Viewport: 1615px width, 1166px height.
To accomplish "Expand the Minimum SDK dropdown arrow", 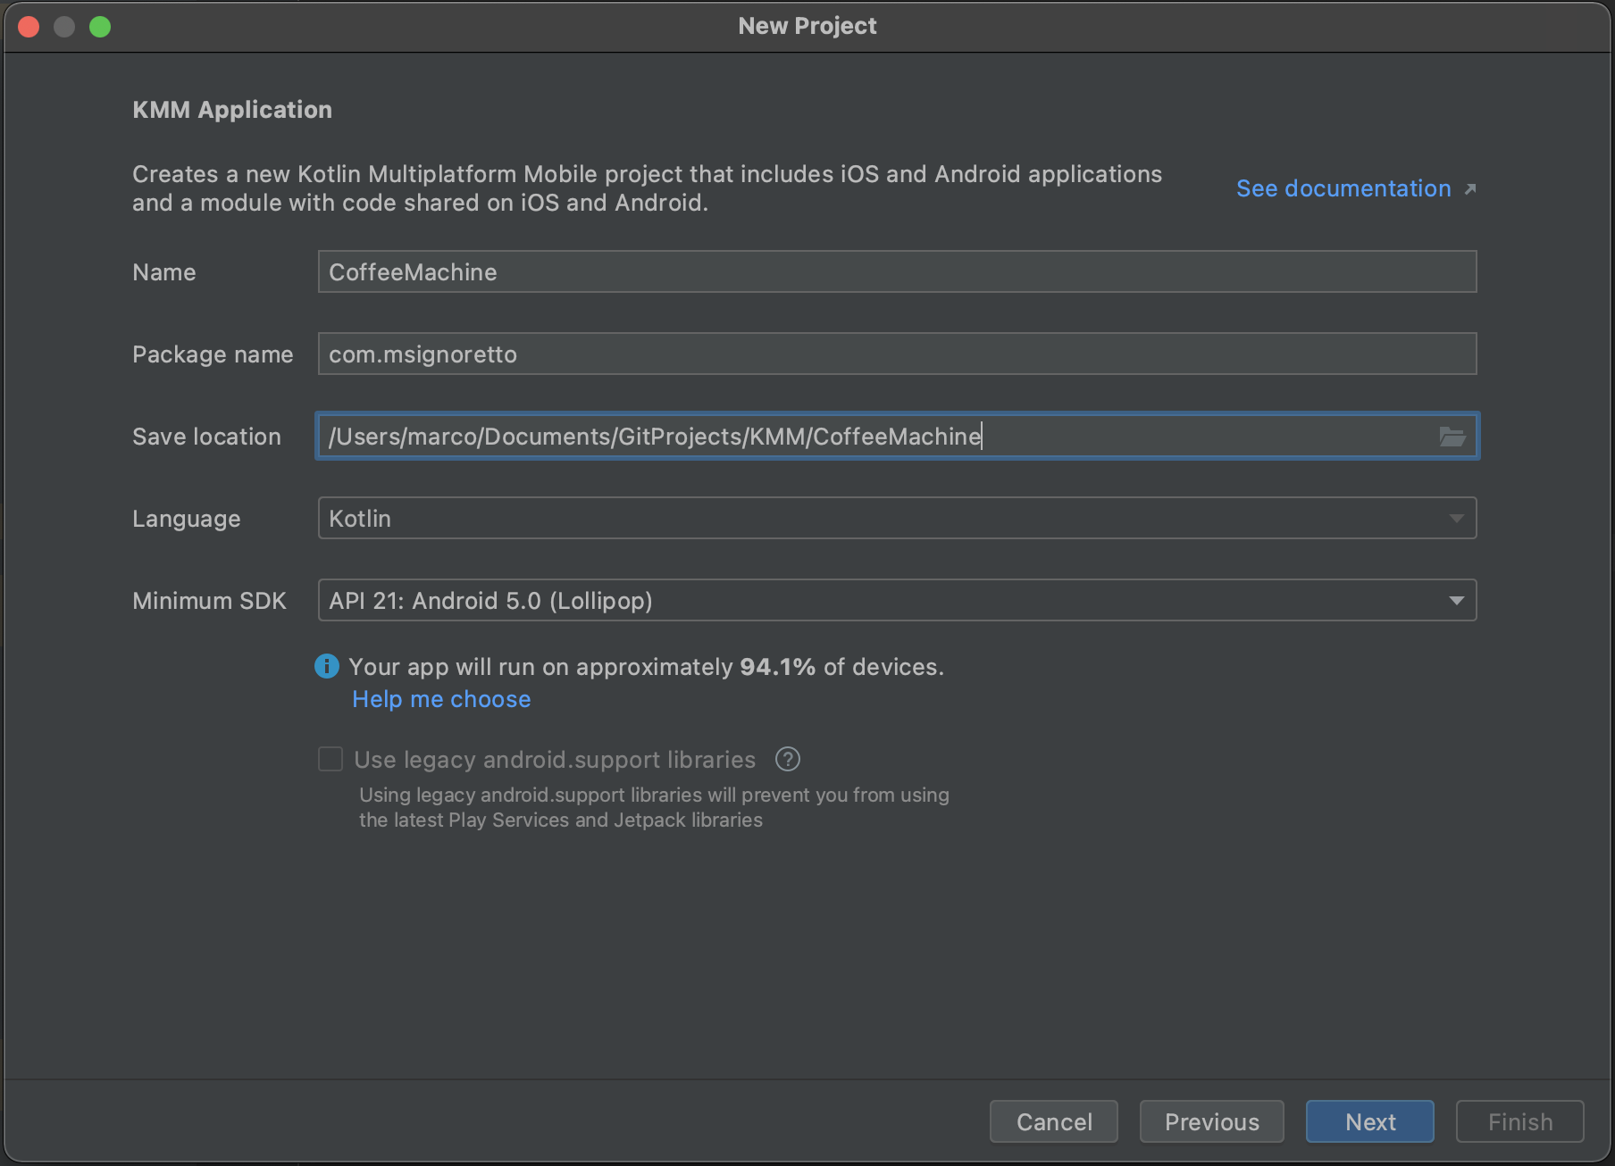I will (1456, 601).
